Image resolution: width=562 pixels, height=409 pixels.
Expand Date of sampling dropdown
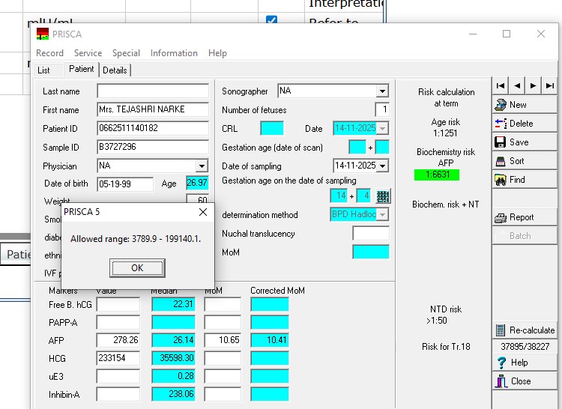[x=383, y=166]
